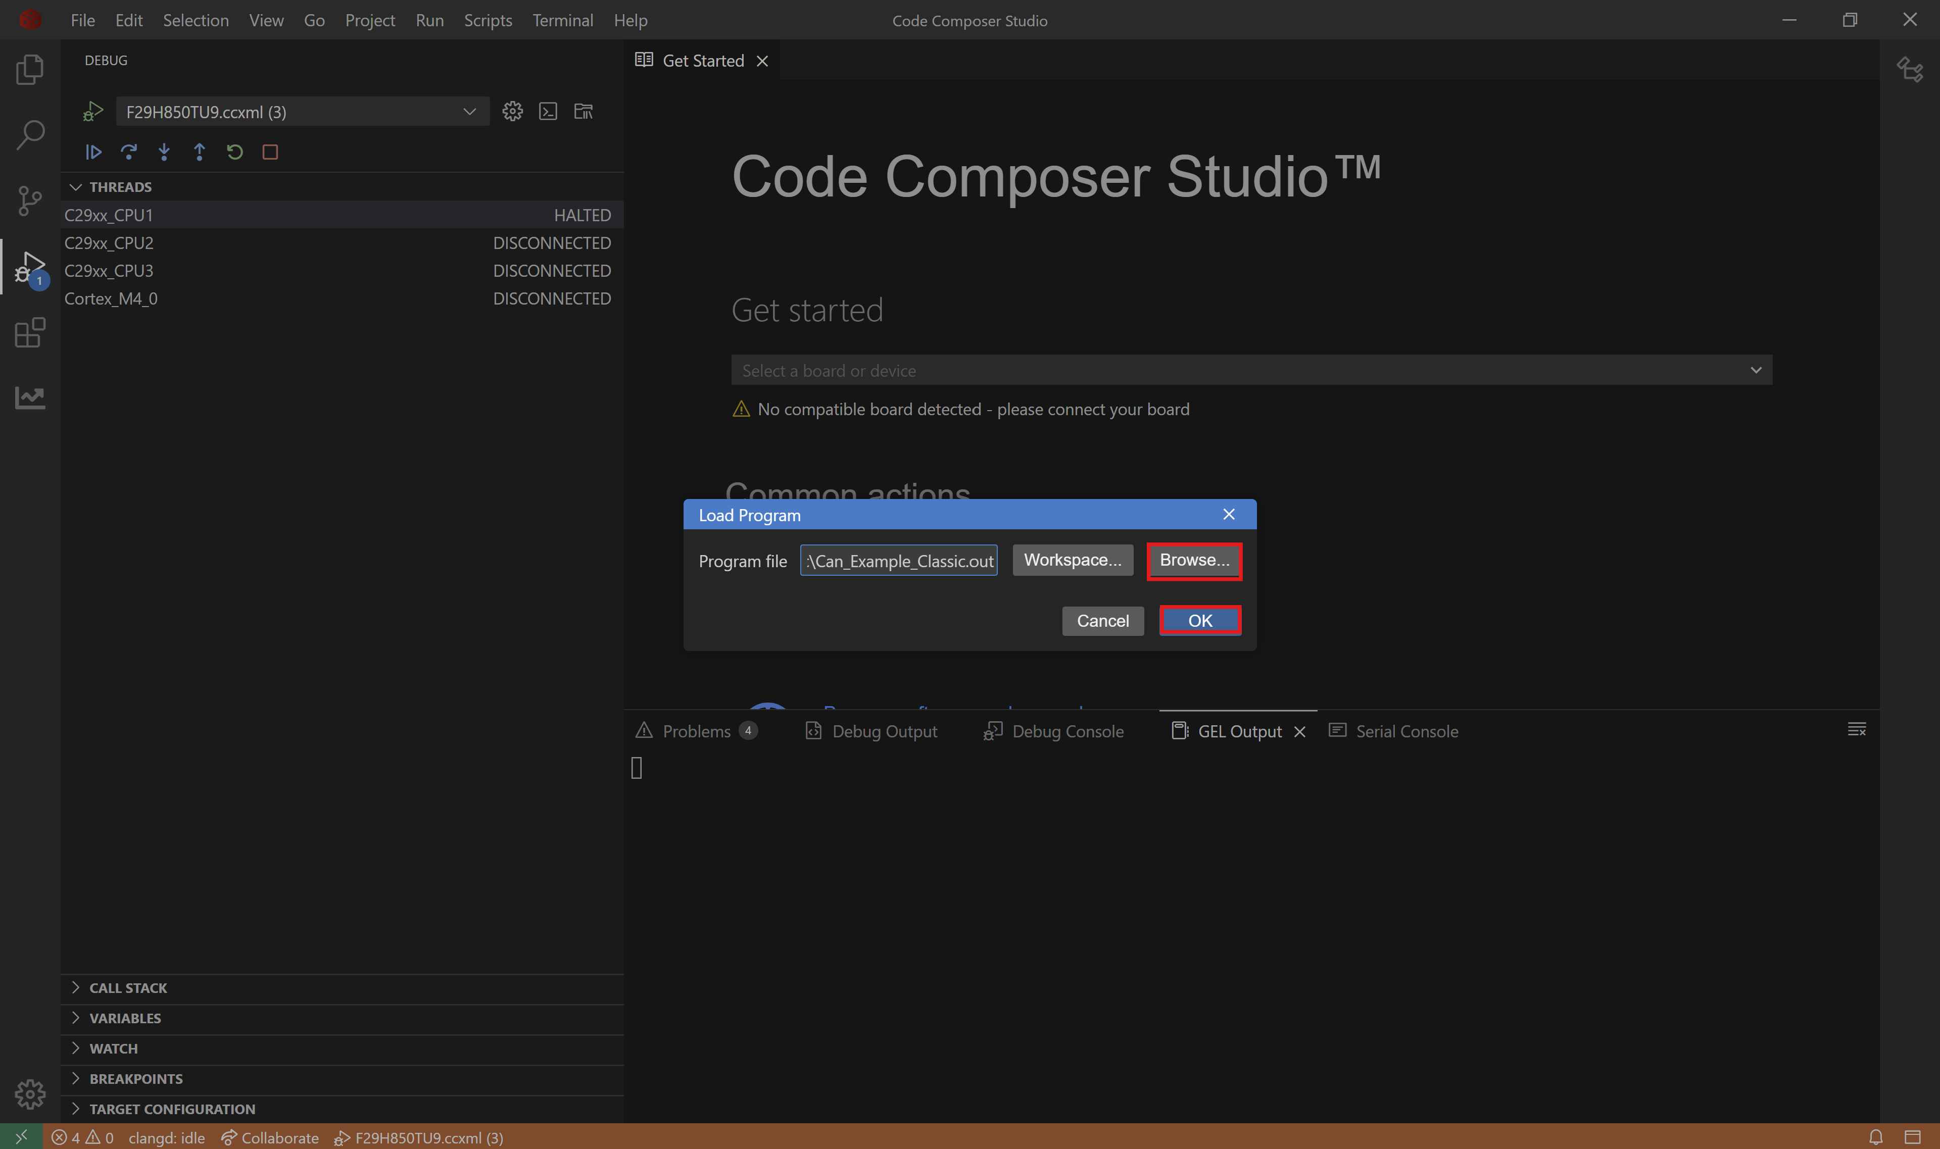Click the Step Over debug icon

129,152
